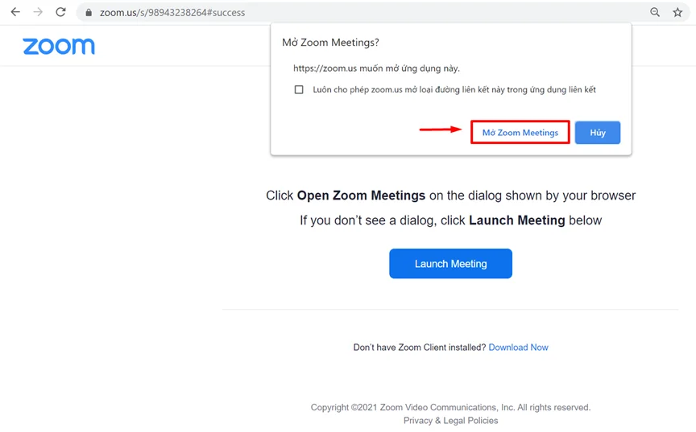Viewport: 696px width, 432px height.
Task: Click the padlock site info icon
Action: tap(89, 12)
